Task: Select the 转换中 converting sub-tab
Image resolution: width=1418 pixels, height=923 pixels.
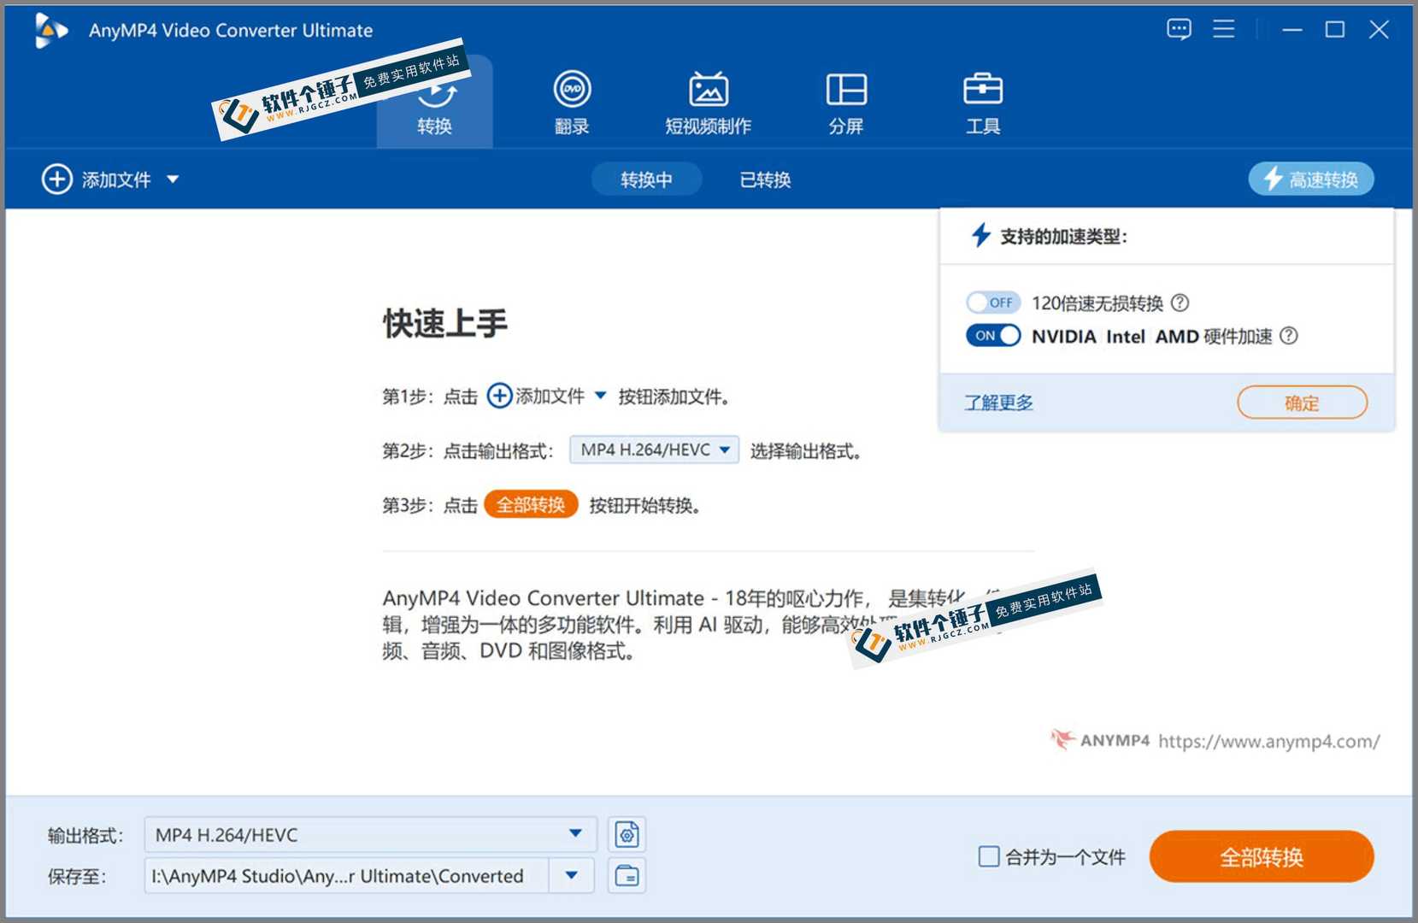Action: 646,179
